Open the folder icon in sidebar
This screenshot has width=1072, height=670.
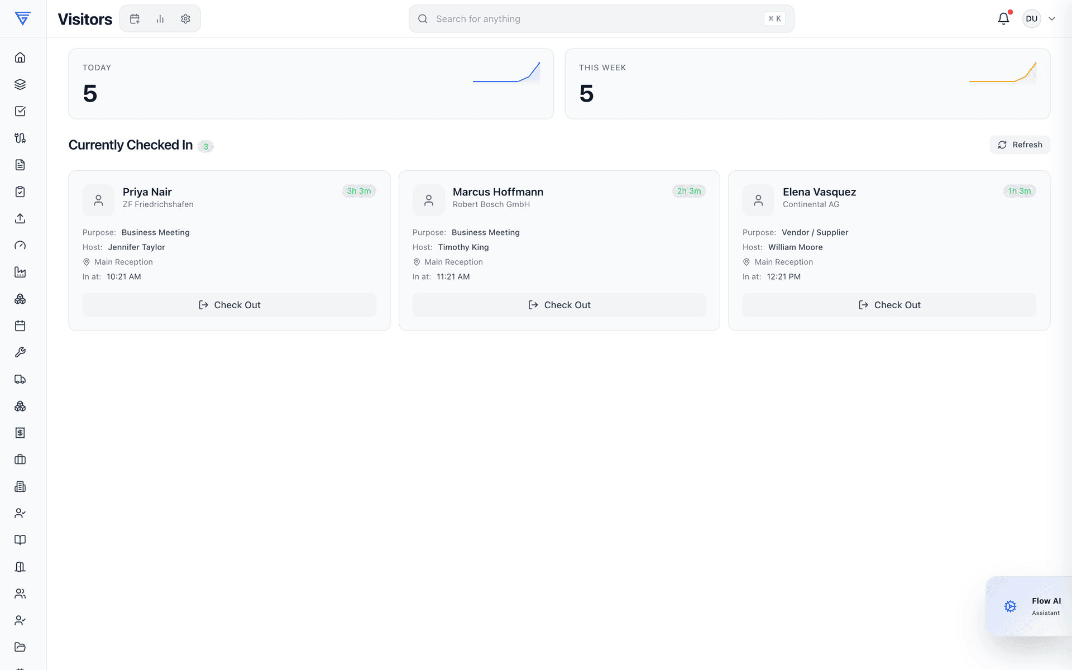[x=20, y=647]
